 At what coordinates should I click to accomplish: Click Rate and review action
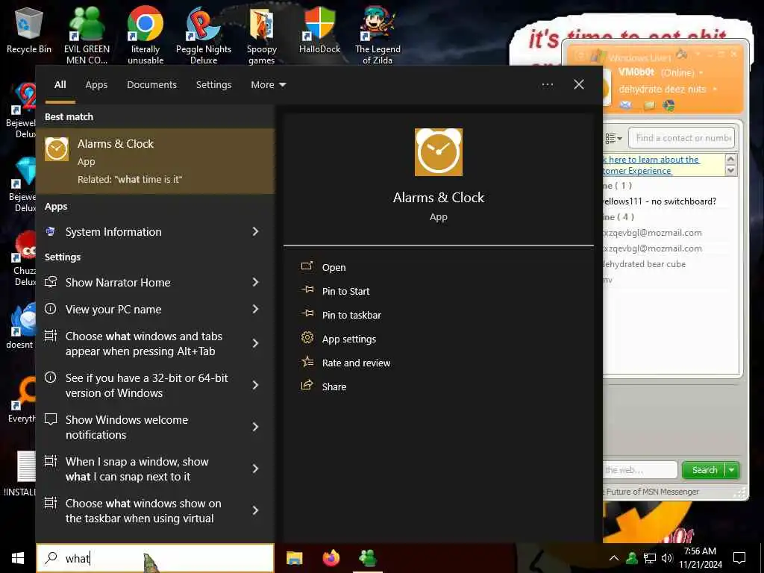point(356,363)
